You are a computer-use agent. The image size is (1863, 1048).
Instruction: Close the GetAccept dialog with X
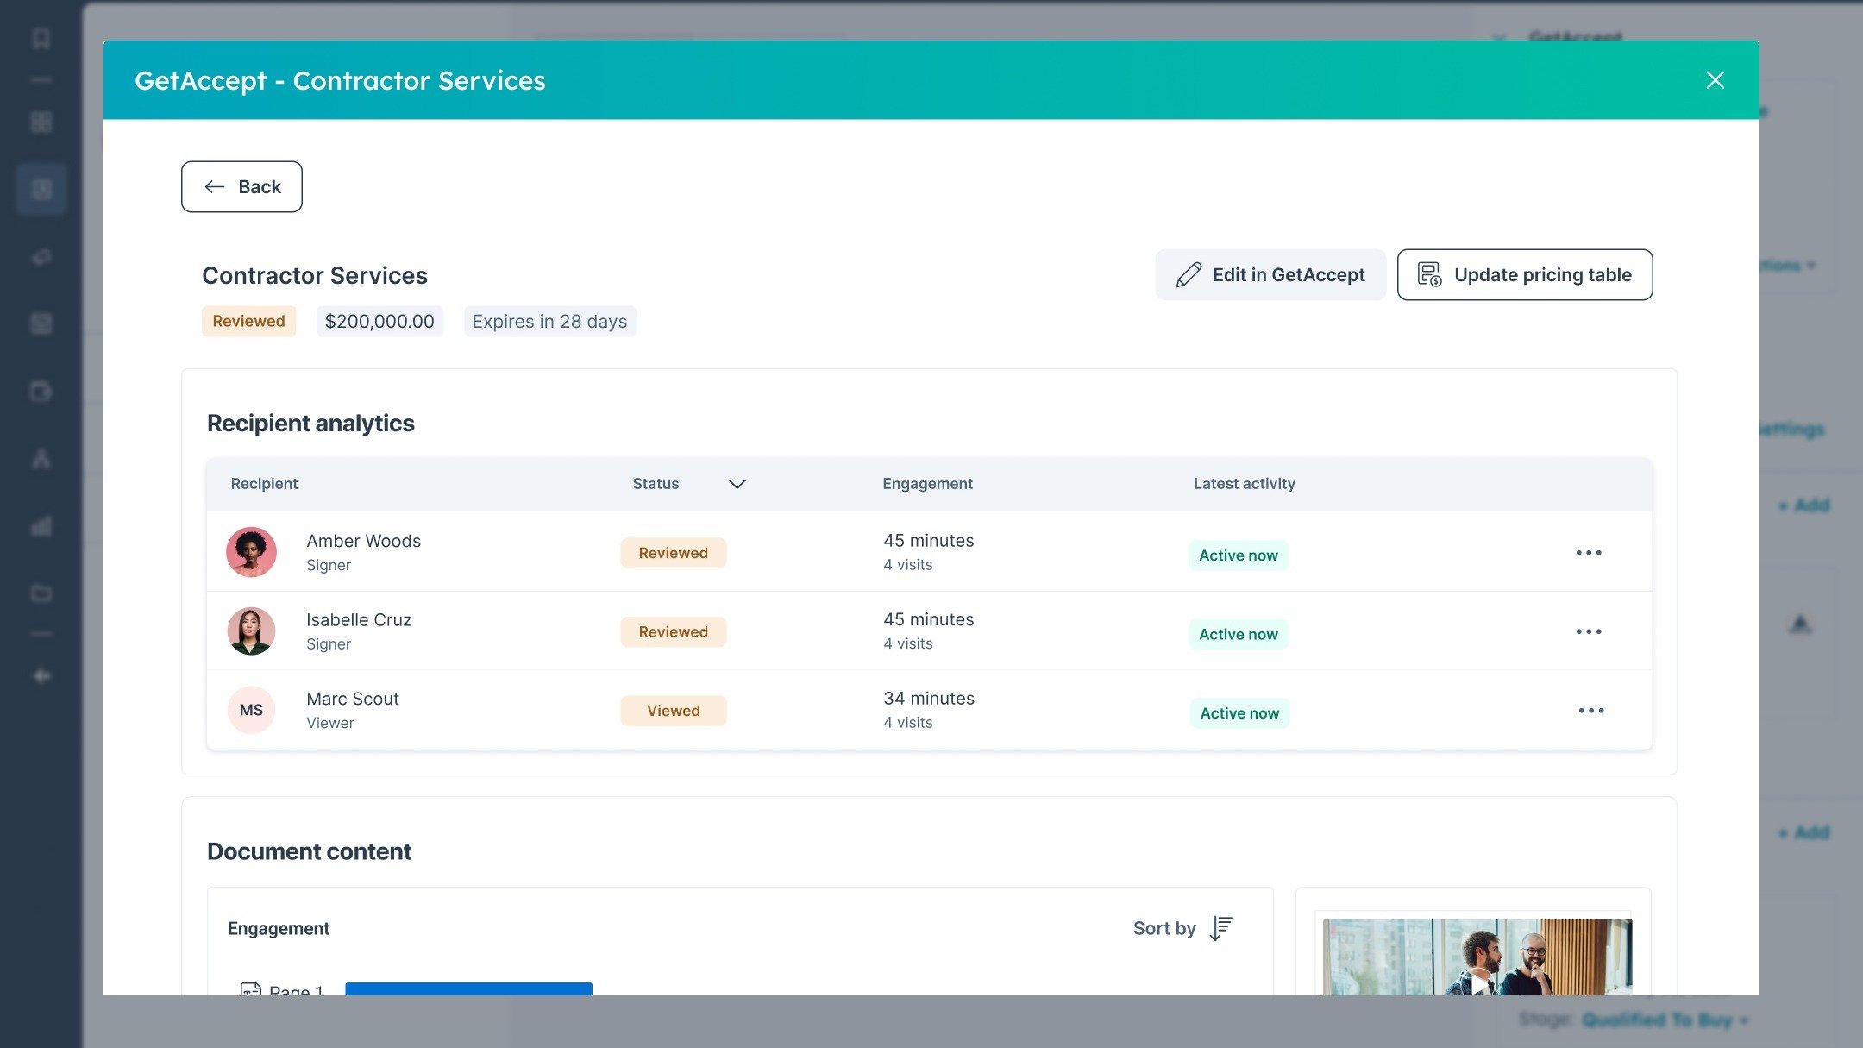tap(1715, 80)
